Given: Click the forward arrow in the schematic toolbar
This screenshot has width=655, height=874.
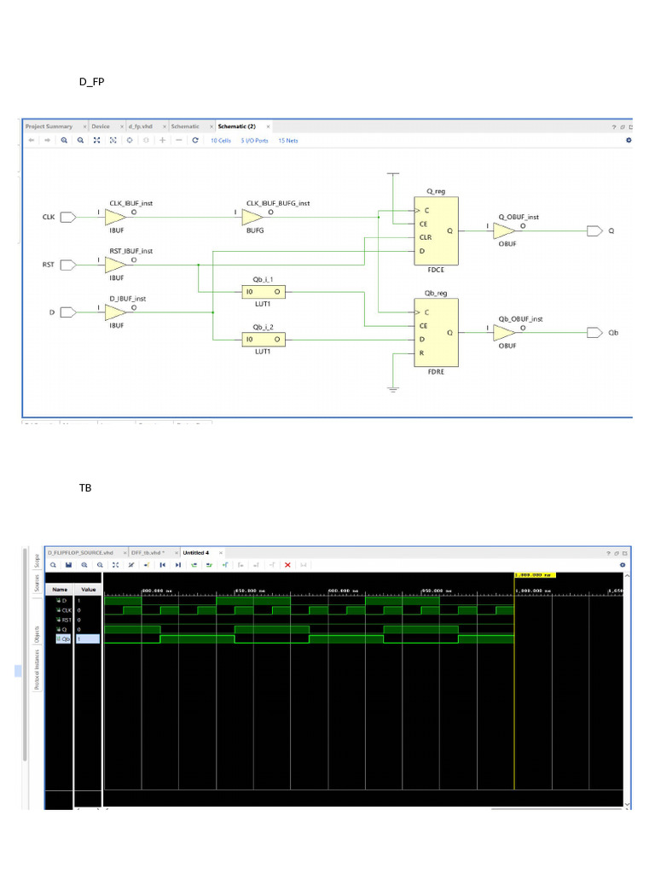Looking at the screenshot, I should 48,141.
